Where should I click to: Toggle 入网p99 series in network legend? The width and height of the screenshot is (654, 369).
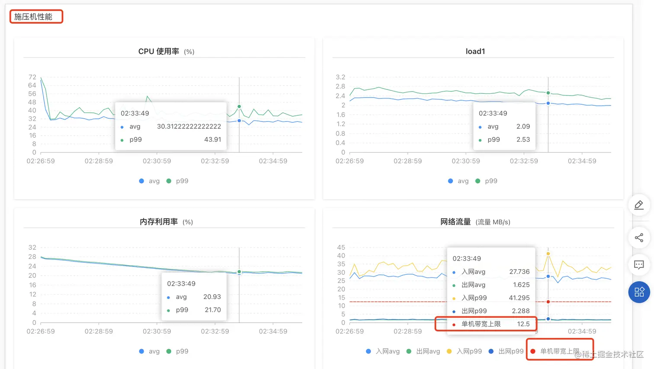pos(464,351)
